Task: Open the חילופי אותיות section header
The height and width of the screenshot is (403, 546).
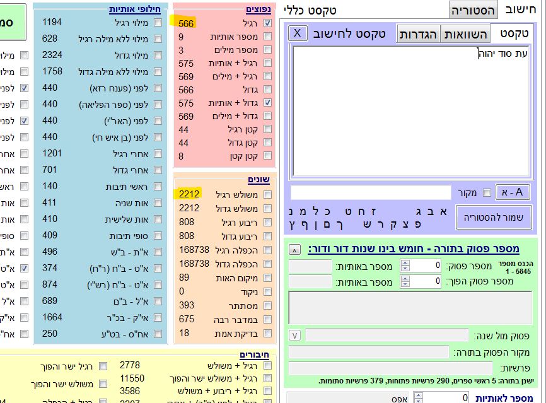Action: pos(134,9)
